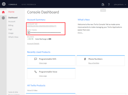Open Usage in sidebar
This screenshot has width=128, height=95.
pyautogui.click(x=11, y=33)
